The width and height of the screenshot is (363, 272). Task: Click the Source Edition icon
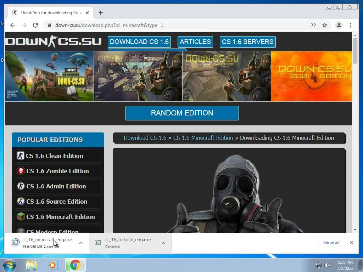pos(21,202)
